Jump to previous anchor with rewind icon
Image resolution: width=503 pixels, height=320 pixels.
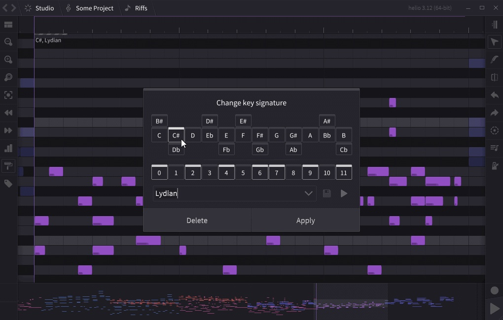coord(8,113)
